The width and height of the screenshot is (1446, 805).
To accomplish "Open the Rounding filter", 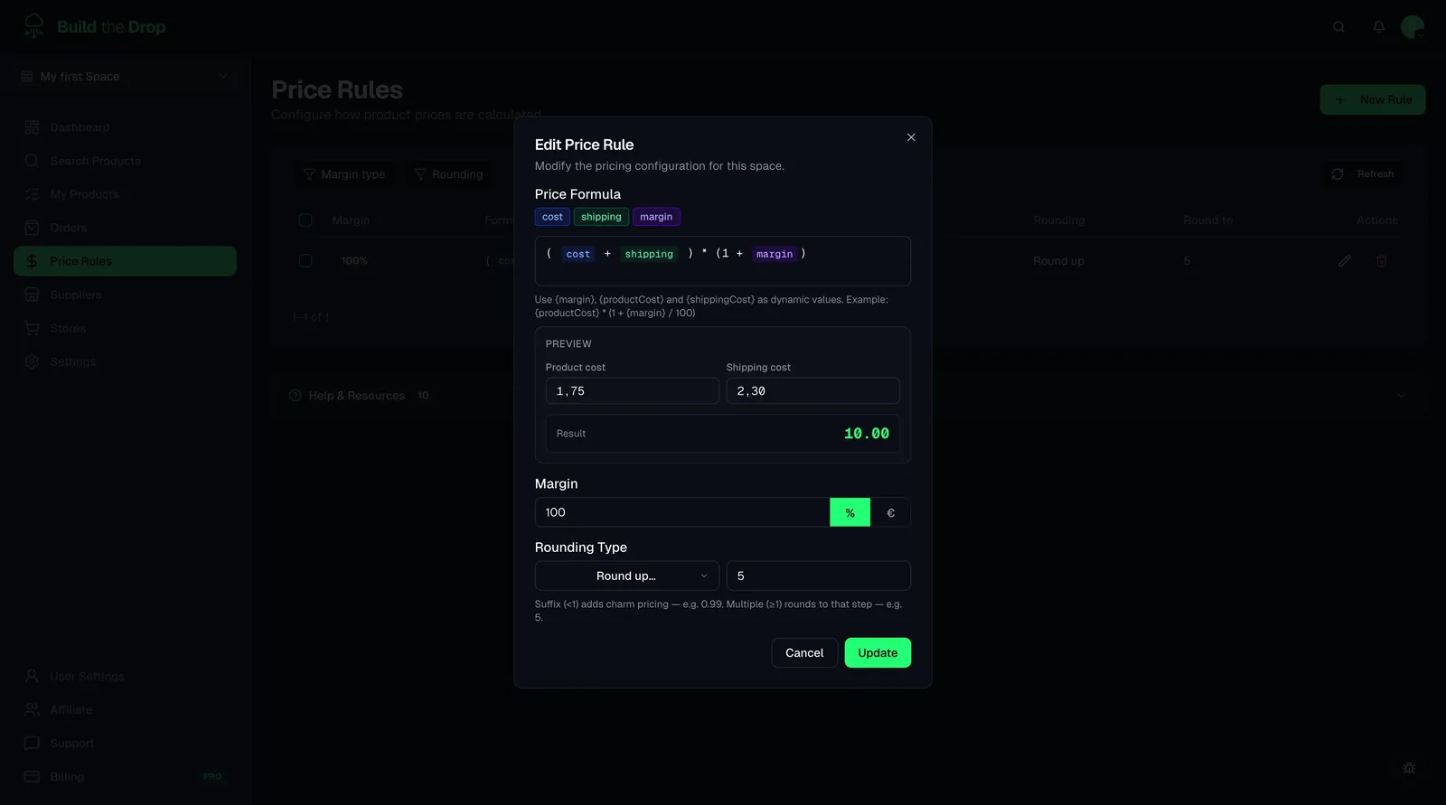I will 449,174.
